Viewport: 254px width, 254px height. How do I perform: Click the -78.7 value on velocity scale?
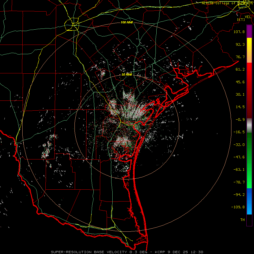[239, 182]
